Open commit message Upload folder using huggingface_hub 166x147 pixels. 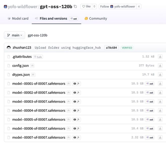coord(68,48)
